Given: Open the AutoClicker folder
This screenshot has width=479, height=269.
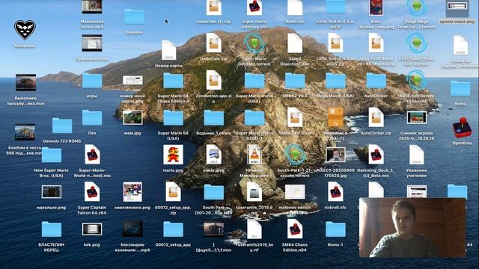Looking at the screenshot, I should tap(376, 81).
